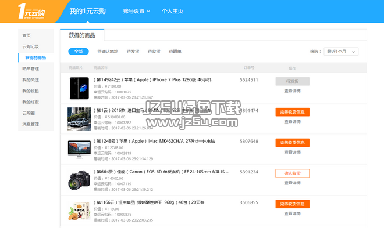This screenshot has width=384, height=228.
Task: View details (查看详情) of order 5807648
Action: click(293, 153)
